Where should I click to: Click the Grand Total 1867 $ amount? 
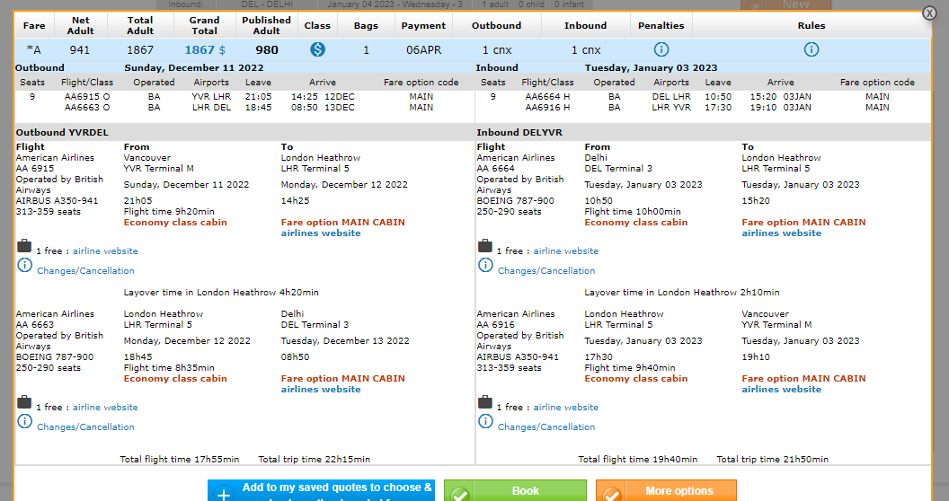pyautogui.click(x=205, y=50)
